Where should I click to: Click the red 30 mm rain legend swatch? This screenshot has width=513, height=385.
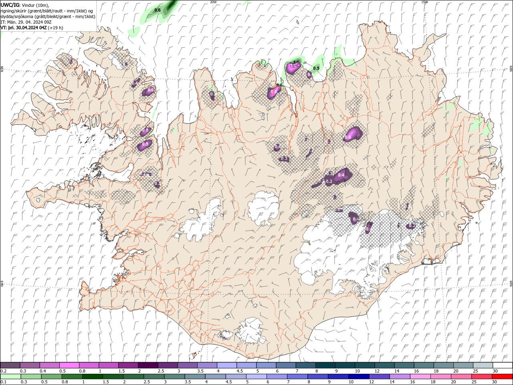[x=502, y=377]
